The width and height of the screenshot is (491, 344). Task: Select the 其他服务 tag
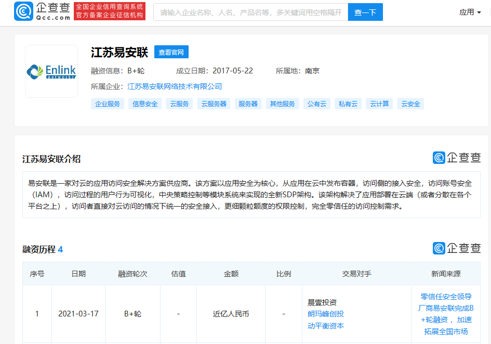tap(283, 104)
